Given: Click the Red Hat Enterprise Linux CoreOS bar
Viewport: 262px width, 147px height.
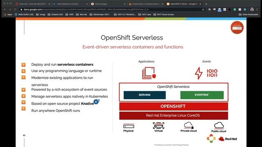Looking at the screenshot, I should 174,116.
